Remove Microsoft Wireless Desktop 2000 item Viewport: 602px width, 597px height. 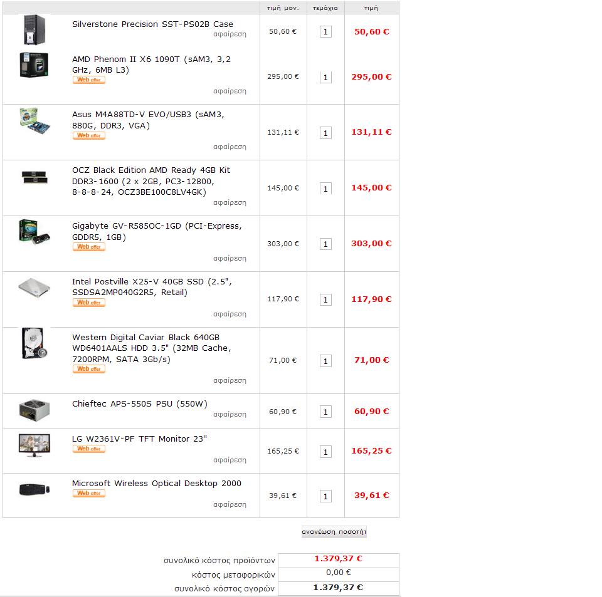coord(230,504)
